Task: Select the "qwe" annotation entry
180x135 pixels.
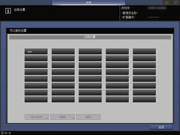Action: click(x=36, y=51)
